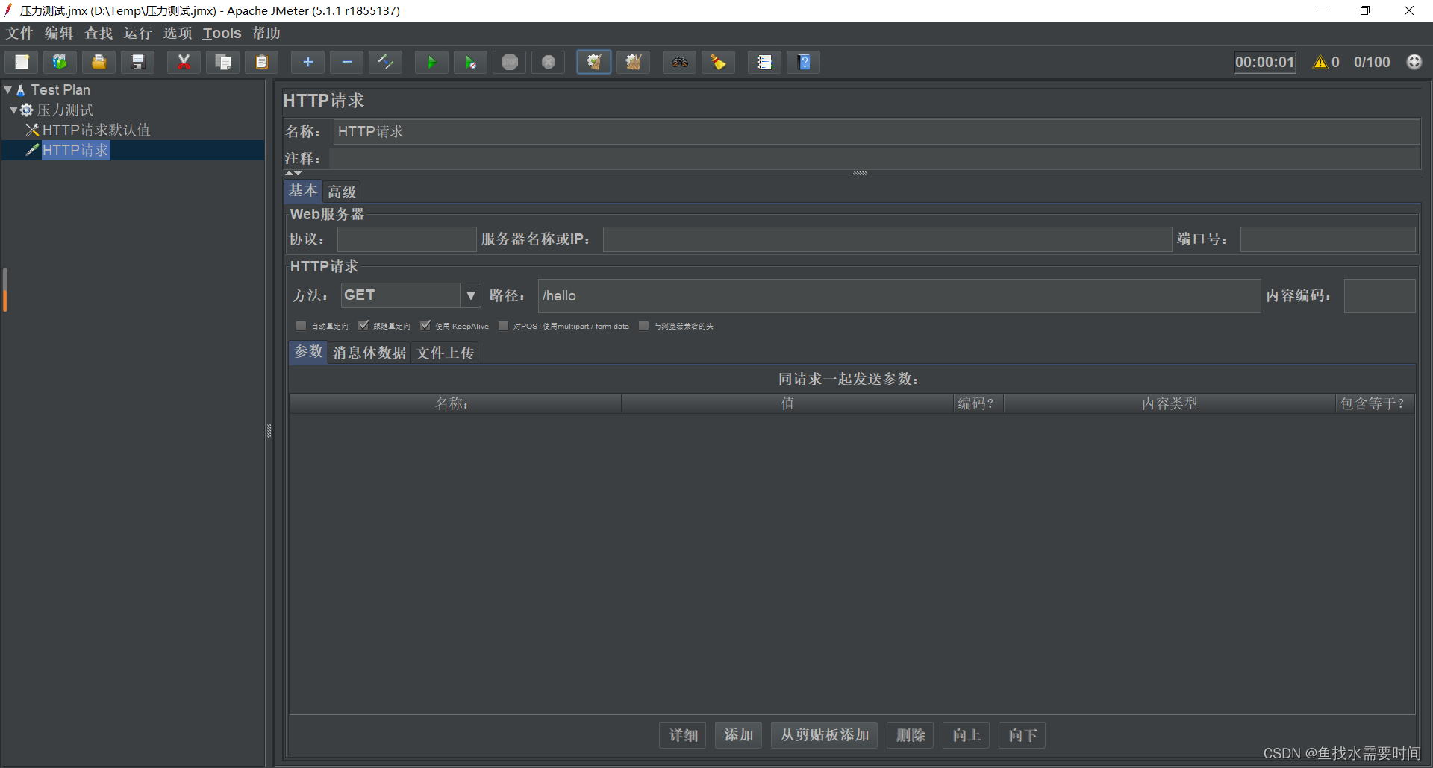Click the 向上 button
Viewport: 1433px width, 768px height.
967,735
